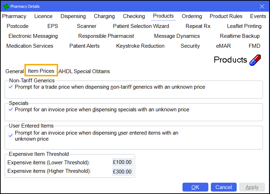Viewport: 270px width, 194px height.
Task: Click the Cancel button
Action: tap(224, 187)
